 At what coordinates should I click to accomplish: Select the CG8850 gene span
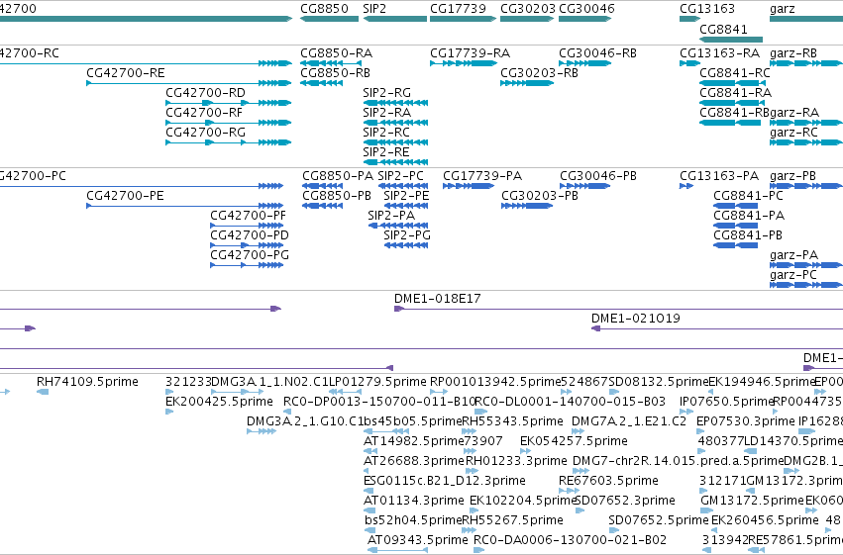point(329,19)
